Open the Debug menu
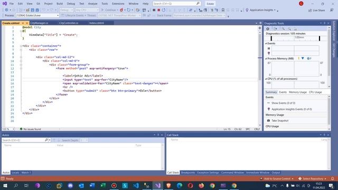 click(x=71, y=4)
